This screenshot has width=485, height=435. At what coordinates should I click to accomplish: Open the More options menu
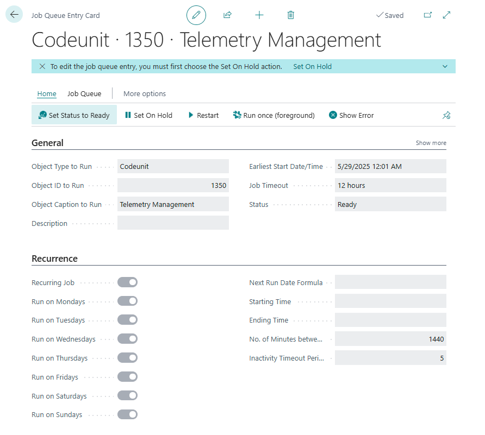[x=145, y=93]
